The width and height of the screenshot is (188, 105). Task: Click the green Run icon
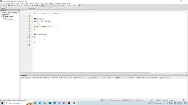tap(32, 5)
